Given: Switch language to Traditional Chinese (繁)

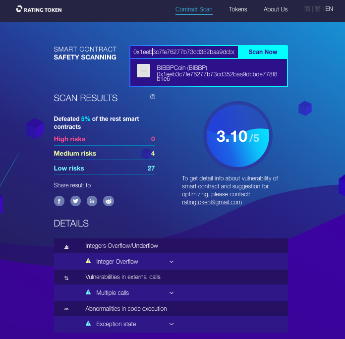Looking at the screenshot, I should coord(318,9).
